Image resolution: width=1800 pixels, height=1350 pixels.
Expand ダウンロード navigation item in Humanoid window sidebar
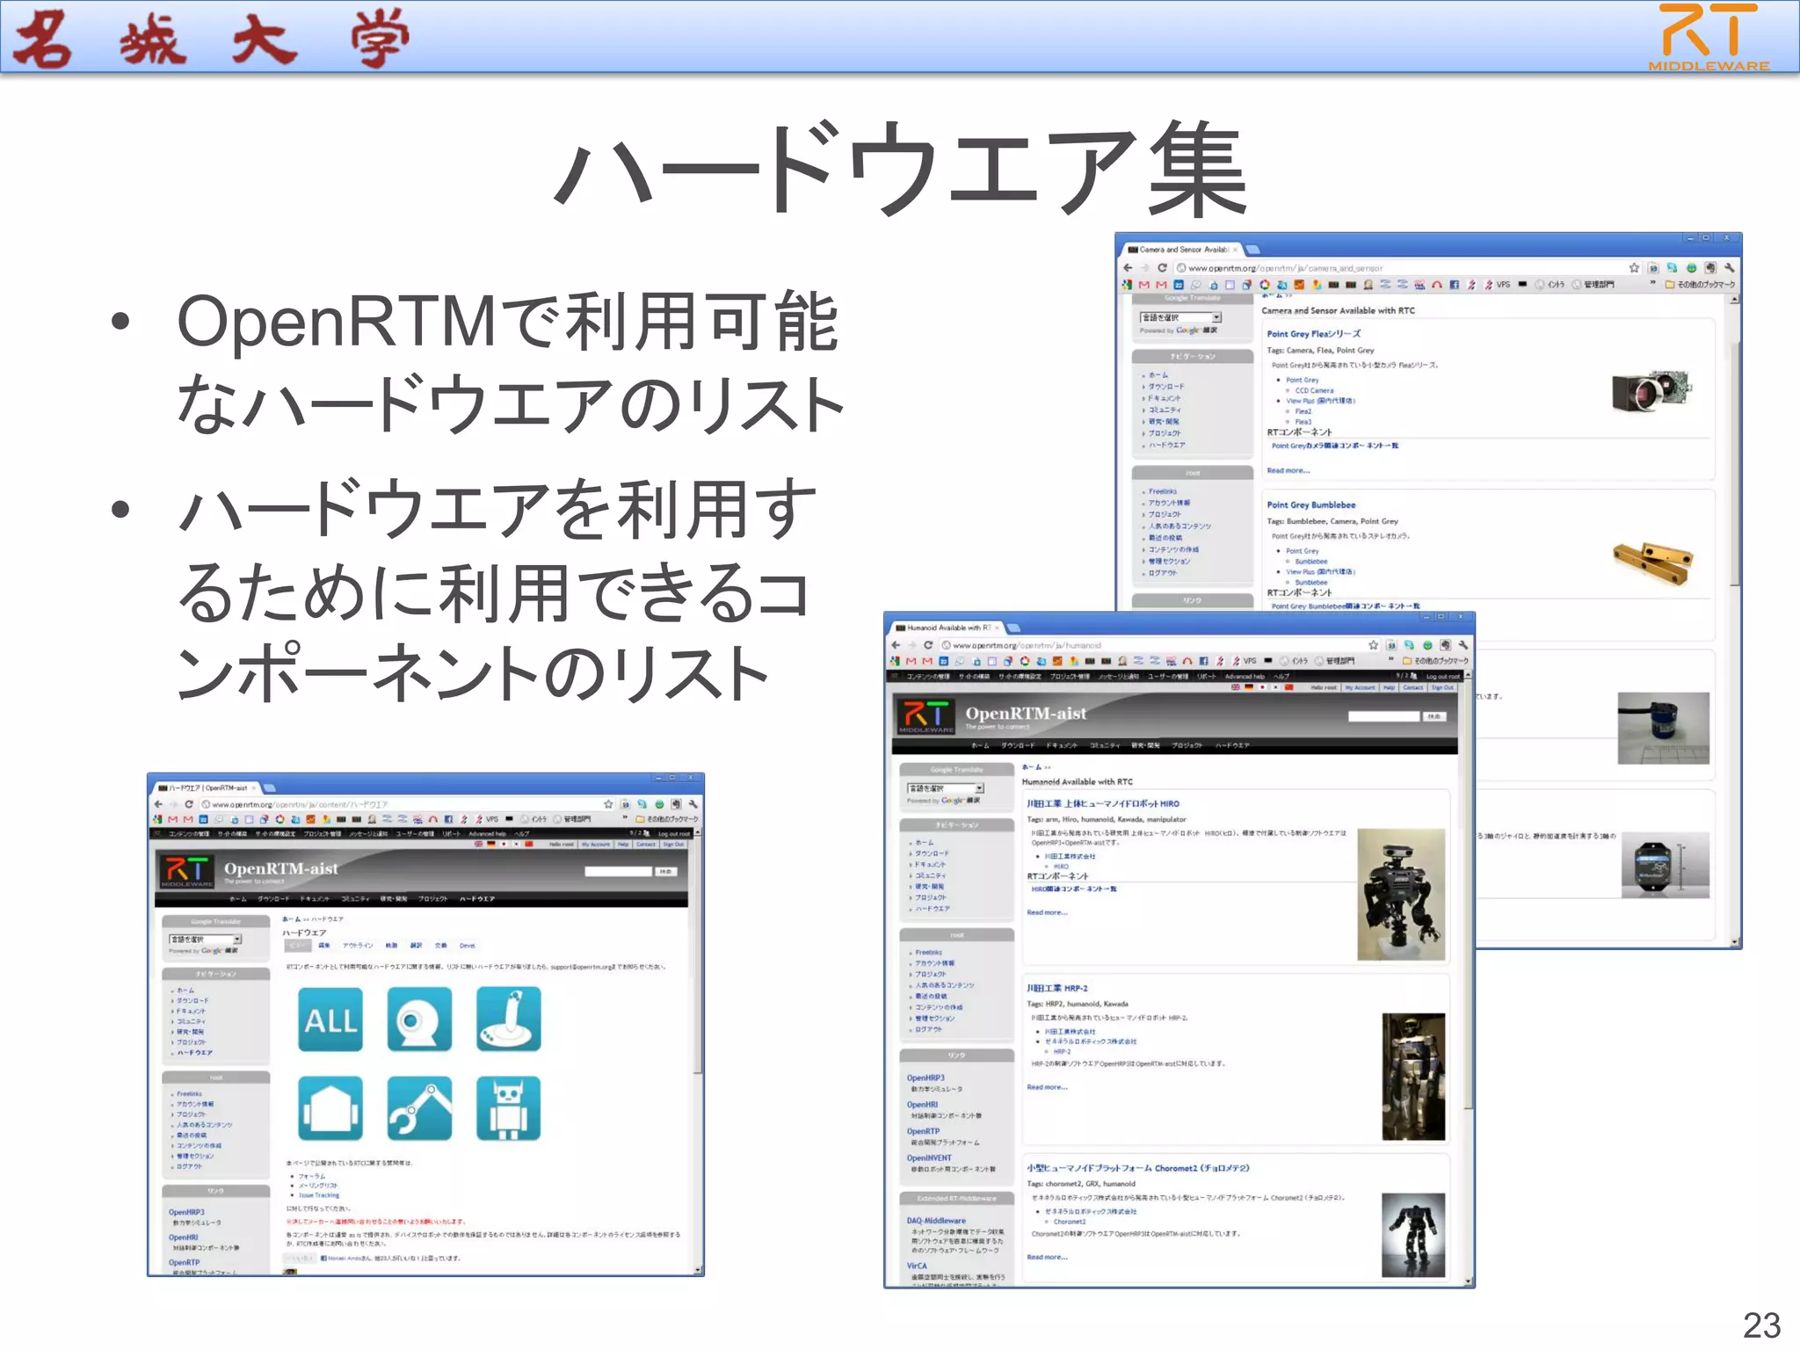(931, 853)
